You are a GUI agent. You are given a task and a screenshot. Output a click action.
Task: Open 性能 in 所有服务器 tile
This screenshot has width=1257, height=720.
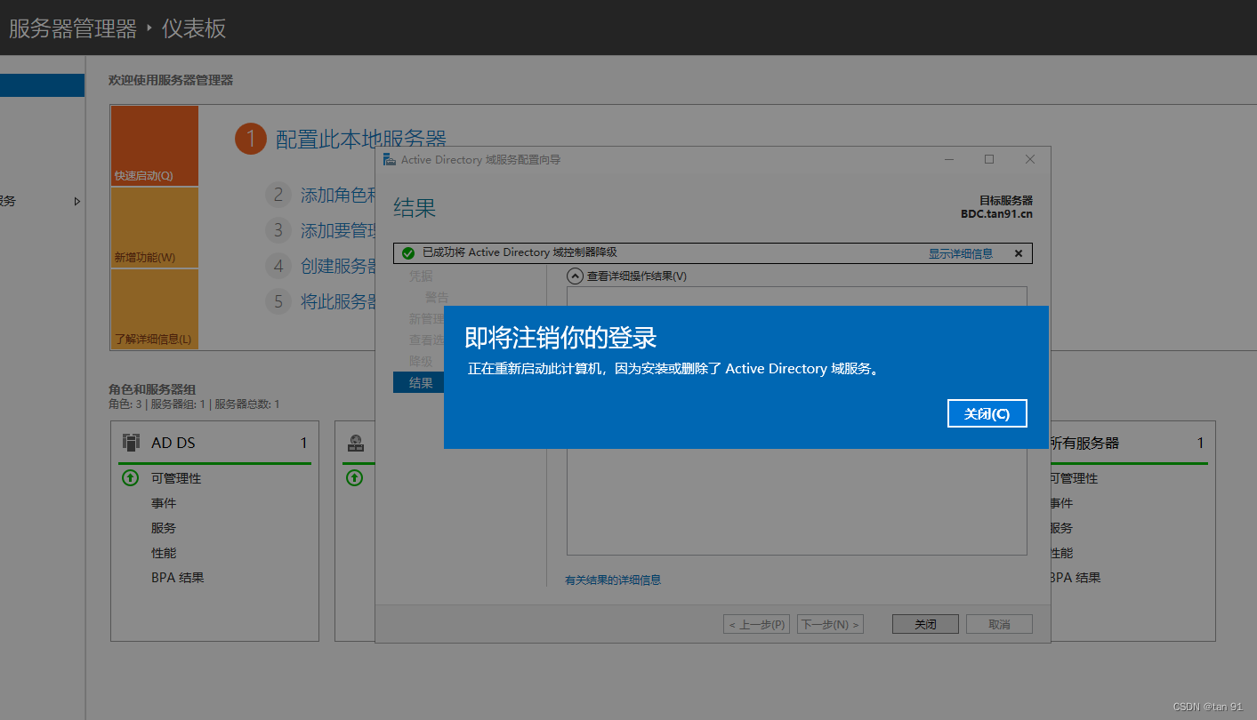tap(1061, 553)
